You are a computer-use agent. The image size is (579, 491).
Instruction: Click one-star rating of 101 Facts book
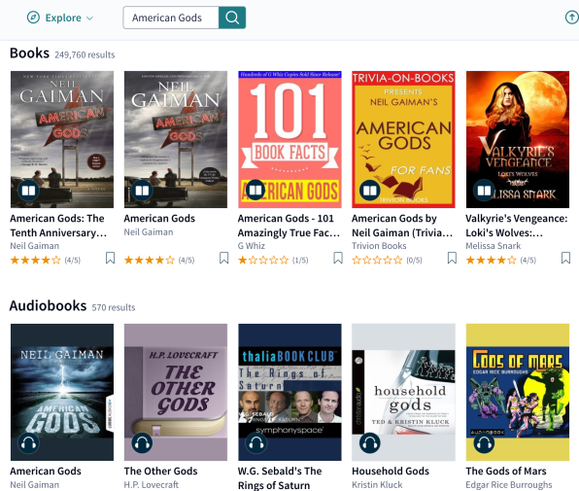tap(263, 261)
